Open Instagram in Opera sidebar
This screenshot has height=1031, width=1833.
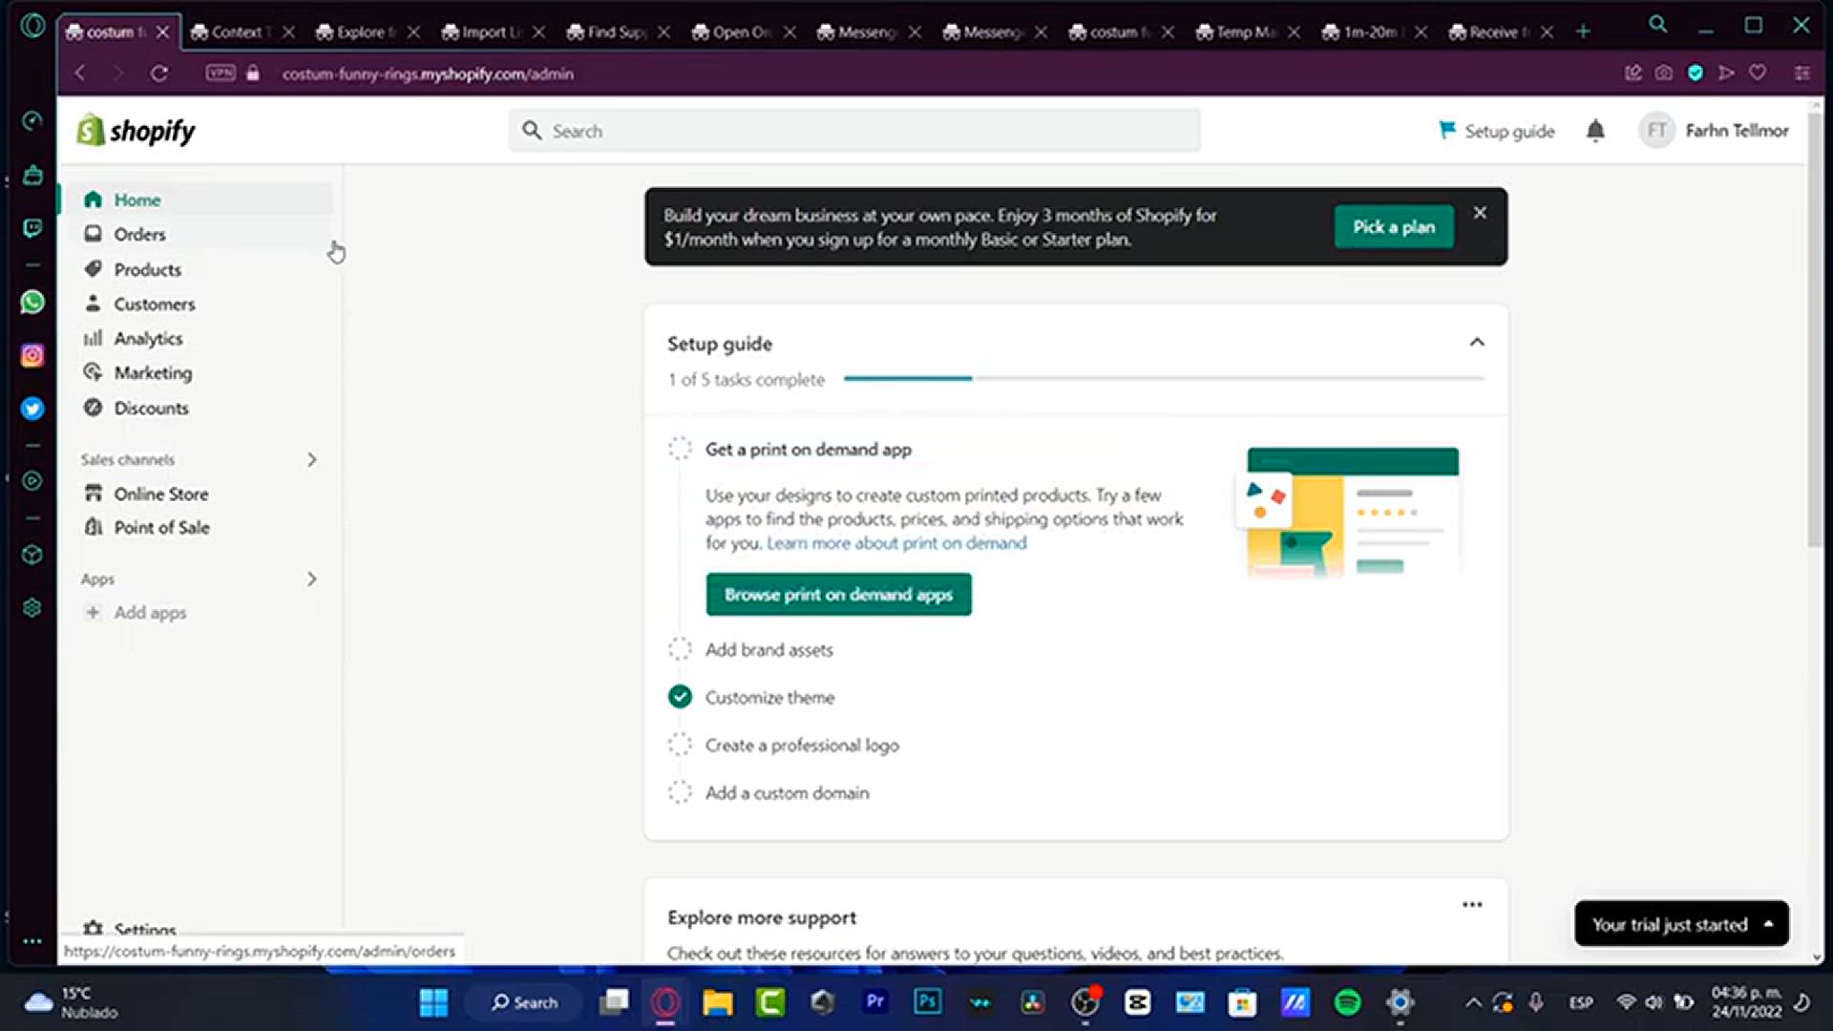(x=32, y=356)
